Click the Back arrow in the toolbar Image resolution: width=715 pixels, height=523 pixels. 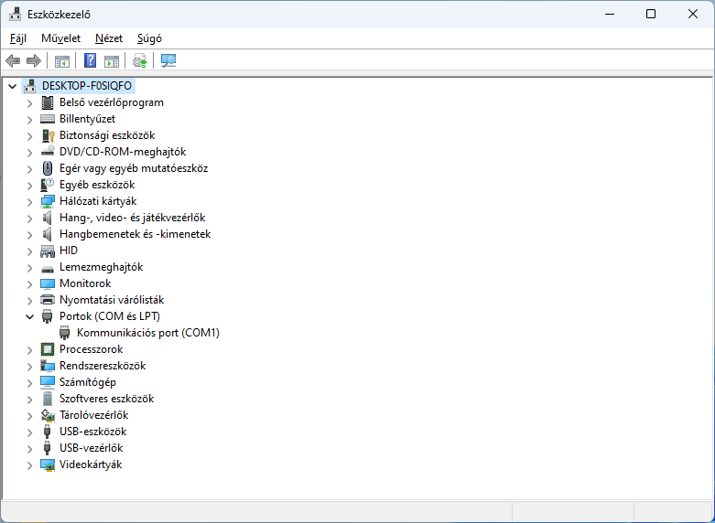pyautogui.click(x=13, y=61)
